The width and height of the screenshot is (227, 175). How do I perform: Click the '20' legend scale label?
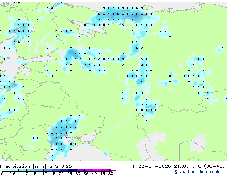click(x=61, y=174)
